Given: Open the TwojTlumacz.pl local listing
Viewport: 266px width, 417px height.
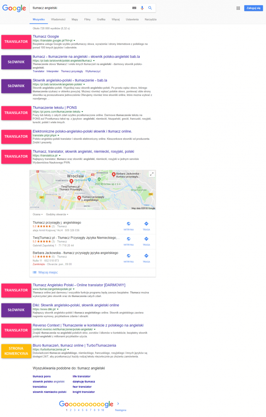Looking at the screenshot, I should [x=76, y=238].
